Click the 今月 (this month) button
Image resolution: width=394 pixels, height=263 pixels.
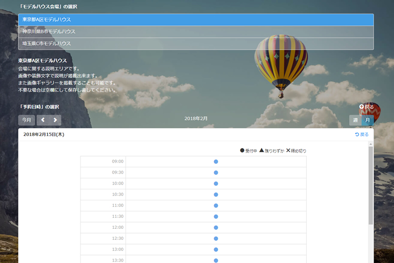pos(27,120)
